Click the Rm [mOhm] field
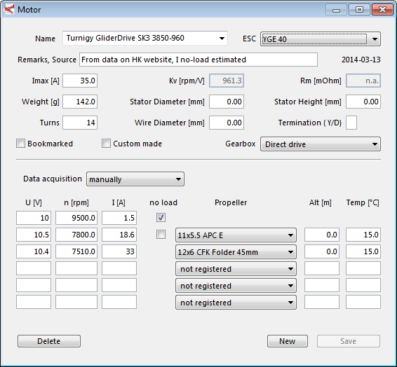 tap(363, 81)
